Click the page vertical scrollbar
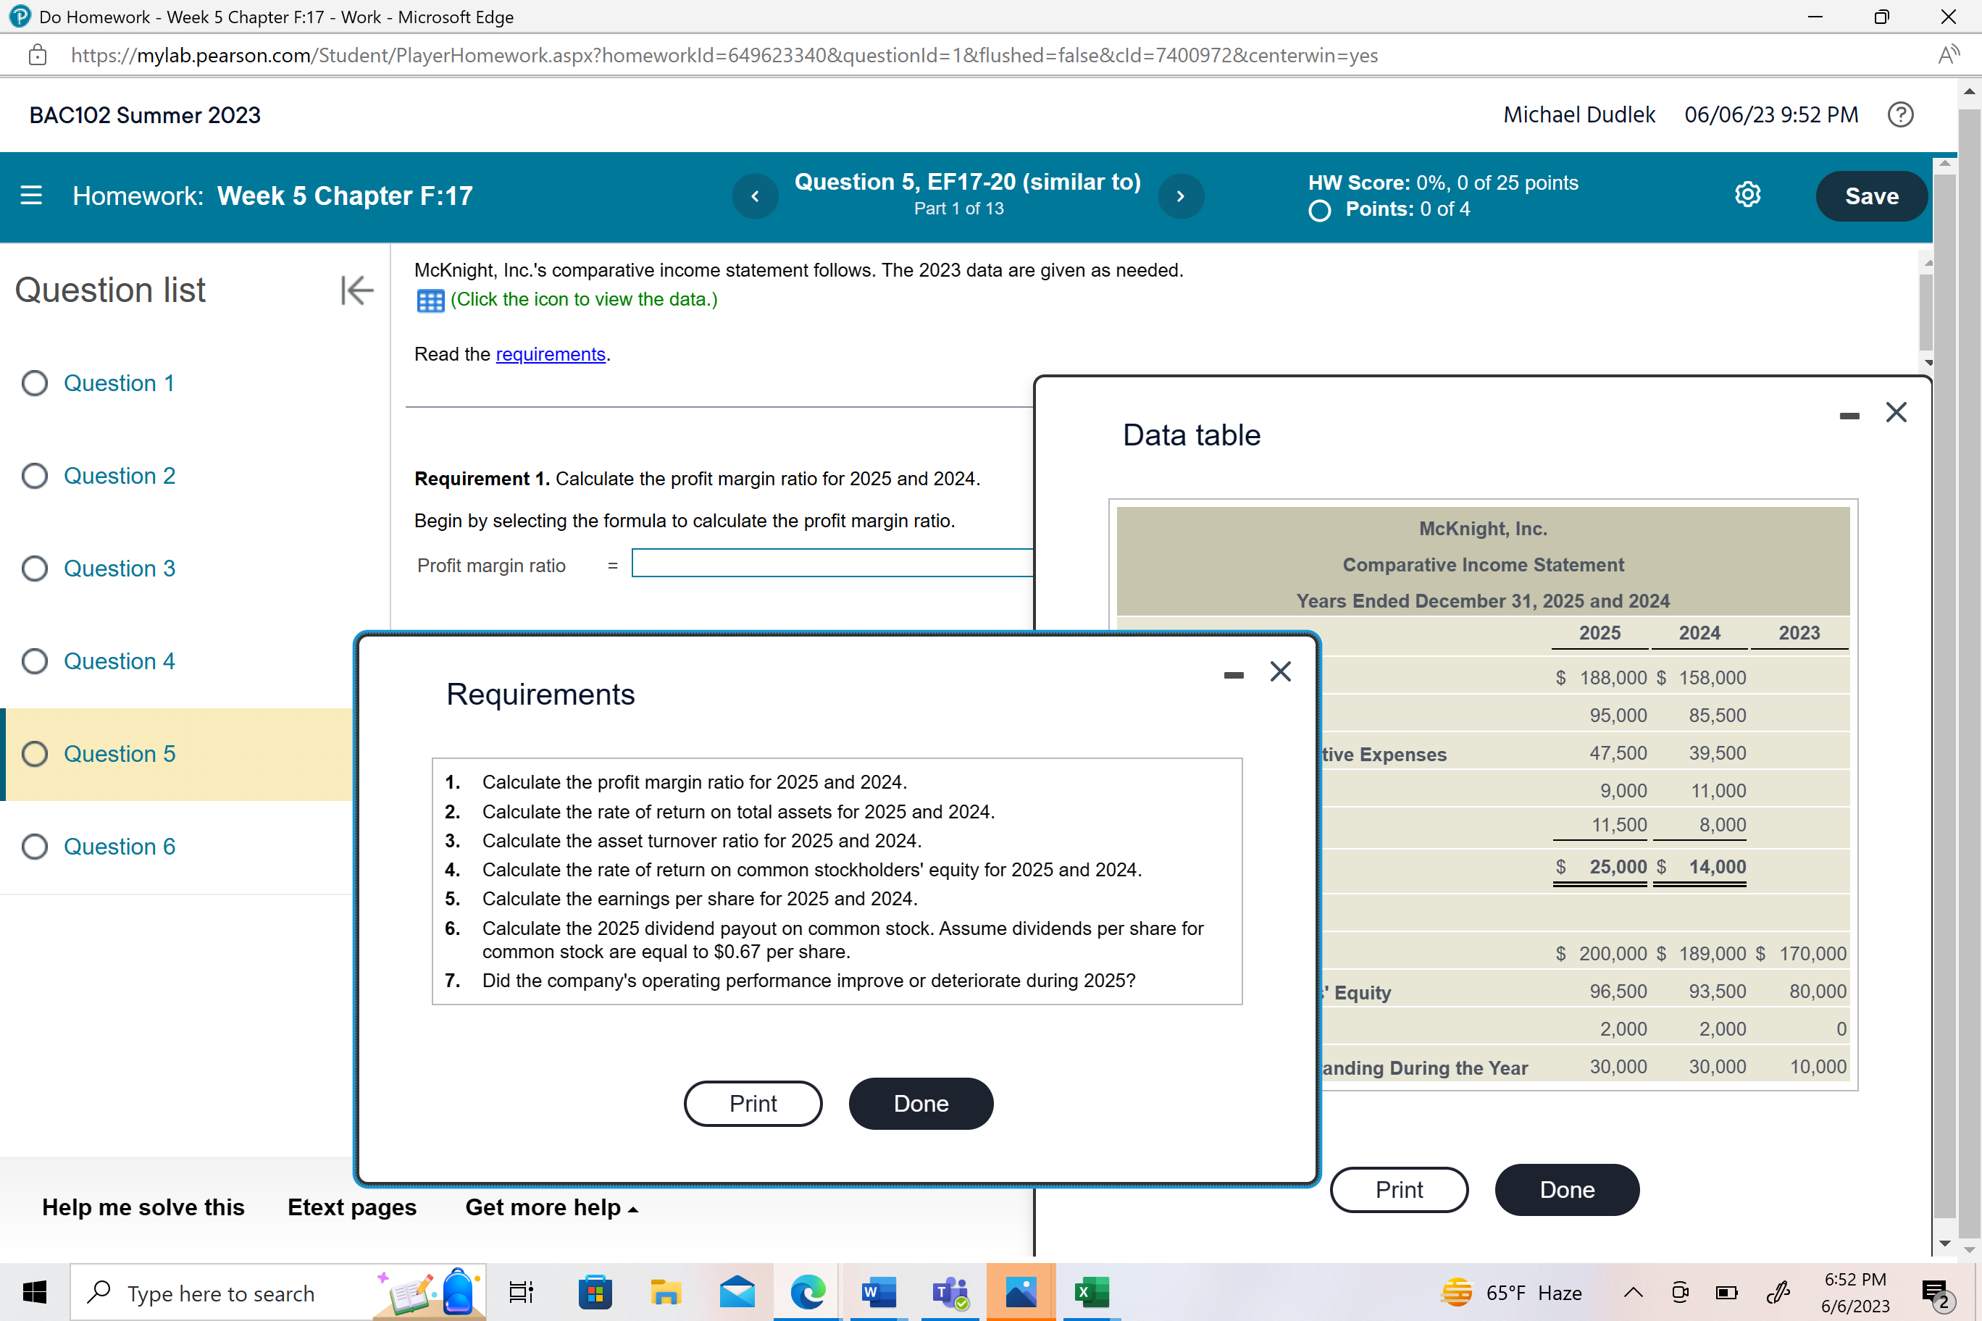Image resolution: width=1982 pixels, height=1321 pixels. point(1968,674)
